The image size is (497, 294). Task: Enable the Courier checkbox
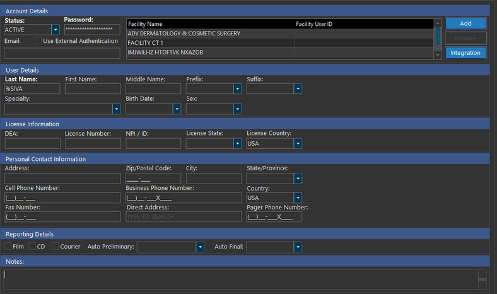(56, 246)
